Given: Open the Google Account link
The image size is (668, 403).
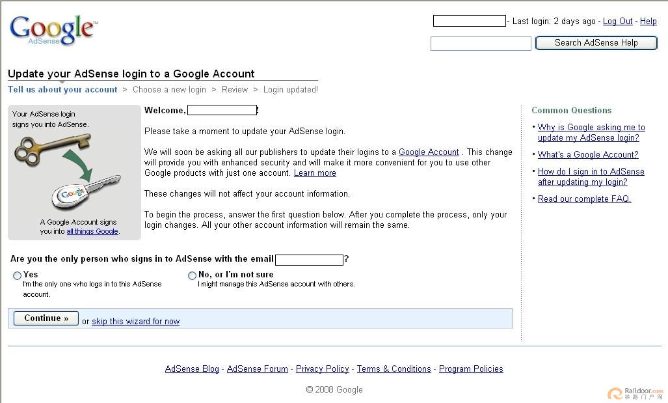Looking at the screenshot, I should (429, 152).
